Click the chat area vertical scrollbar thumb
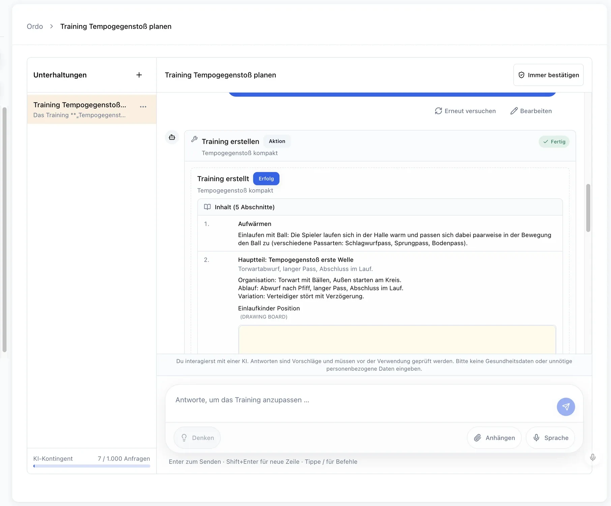Image resolution: width=611 pixels, height=506 pixels. pos(588,208)
